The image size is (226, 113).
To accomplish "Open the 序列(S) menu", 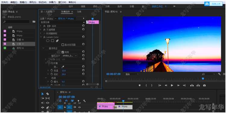I will point(33,2).
